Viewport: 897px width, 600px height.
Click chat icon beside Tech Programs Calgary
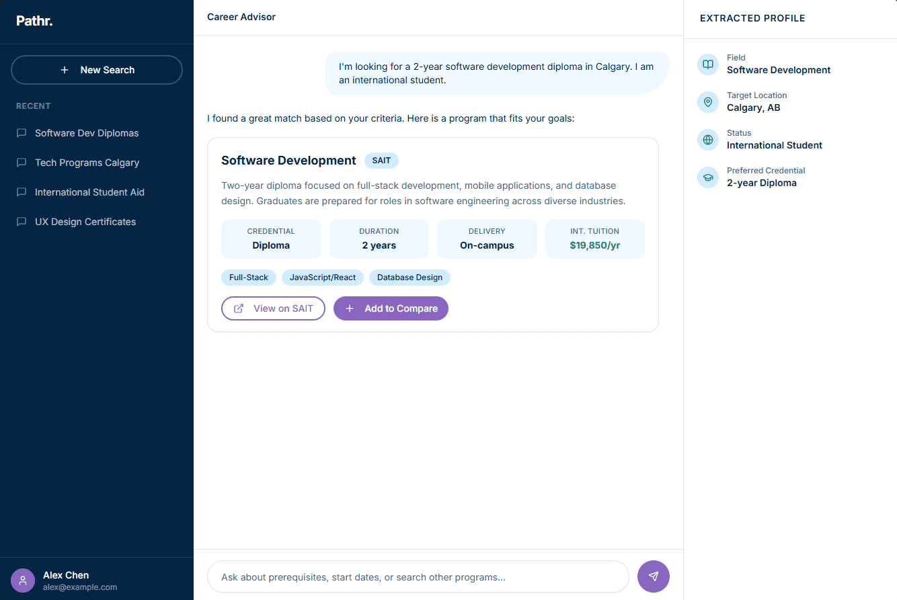coord(22,163)
